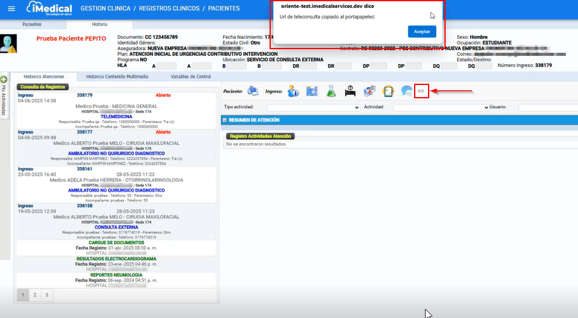Open the chat bubbles icon

(406, 91)
